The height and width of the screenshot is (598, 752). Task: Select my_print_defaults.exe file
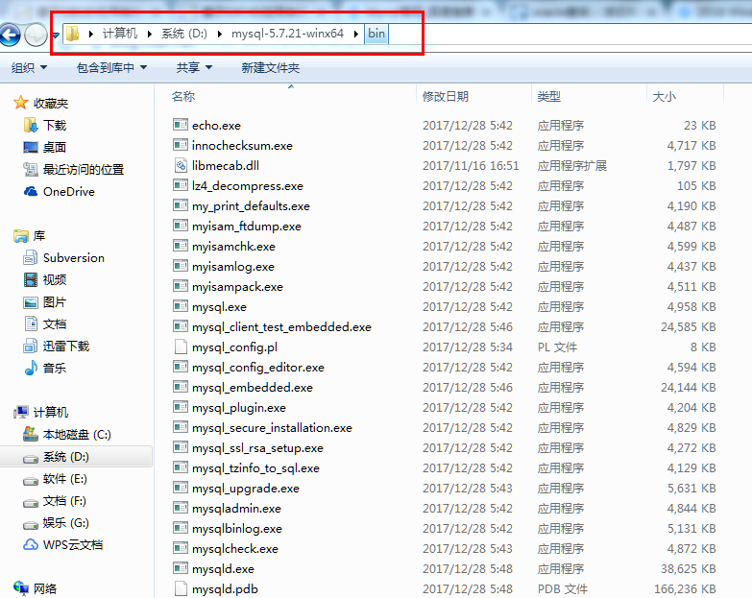pos(251,205)
